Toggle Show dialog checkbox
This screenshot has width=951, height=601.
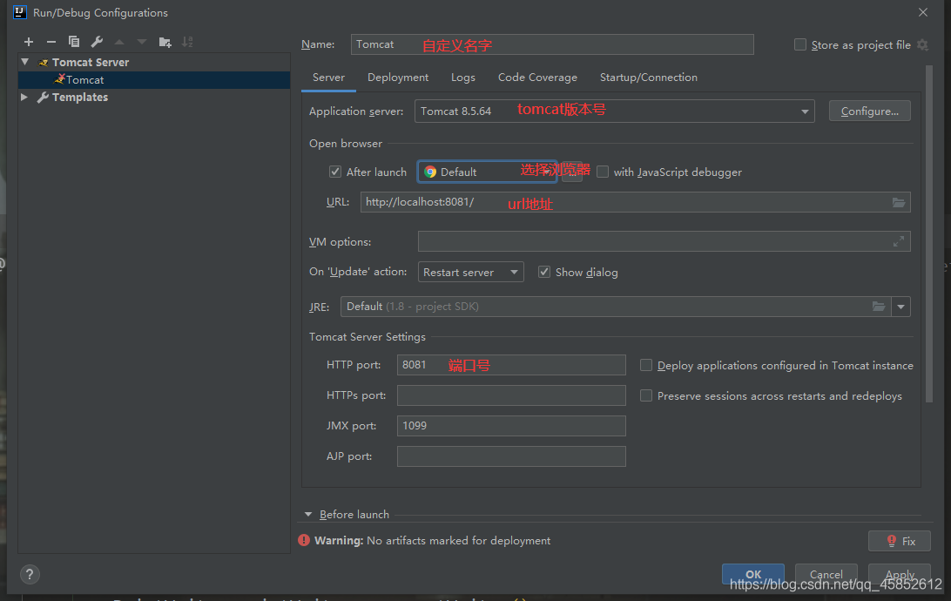[544, 272]
